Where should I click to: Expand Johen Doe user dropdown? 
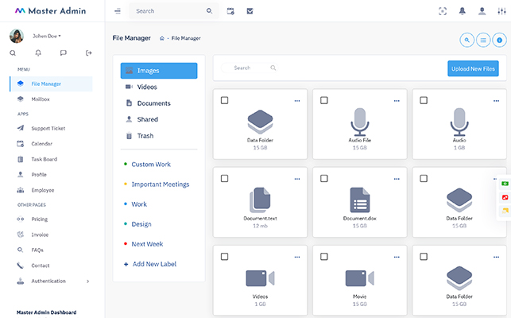(x=47, y=36)
